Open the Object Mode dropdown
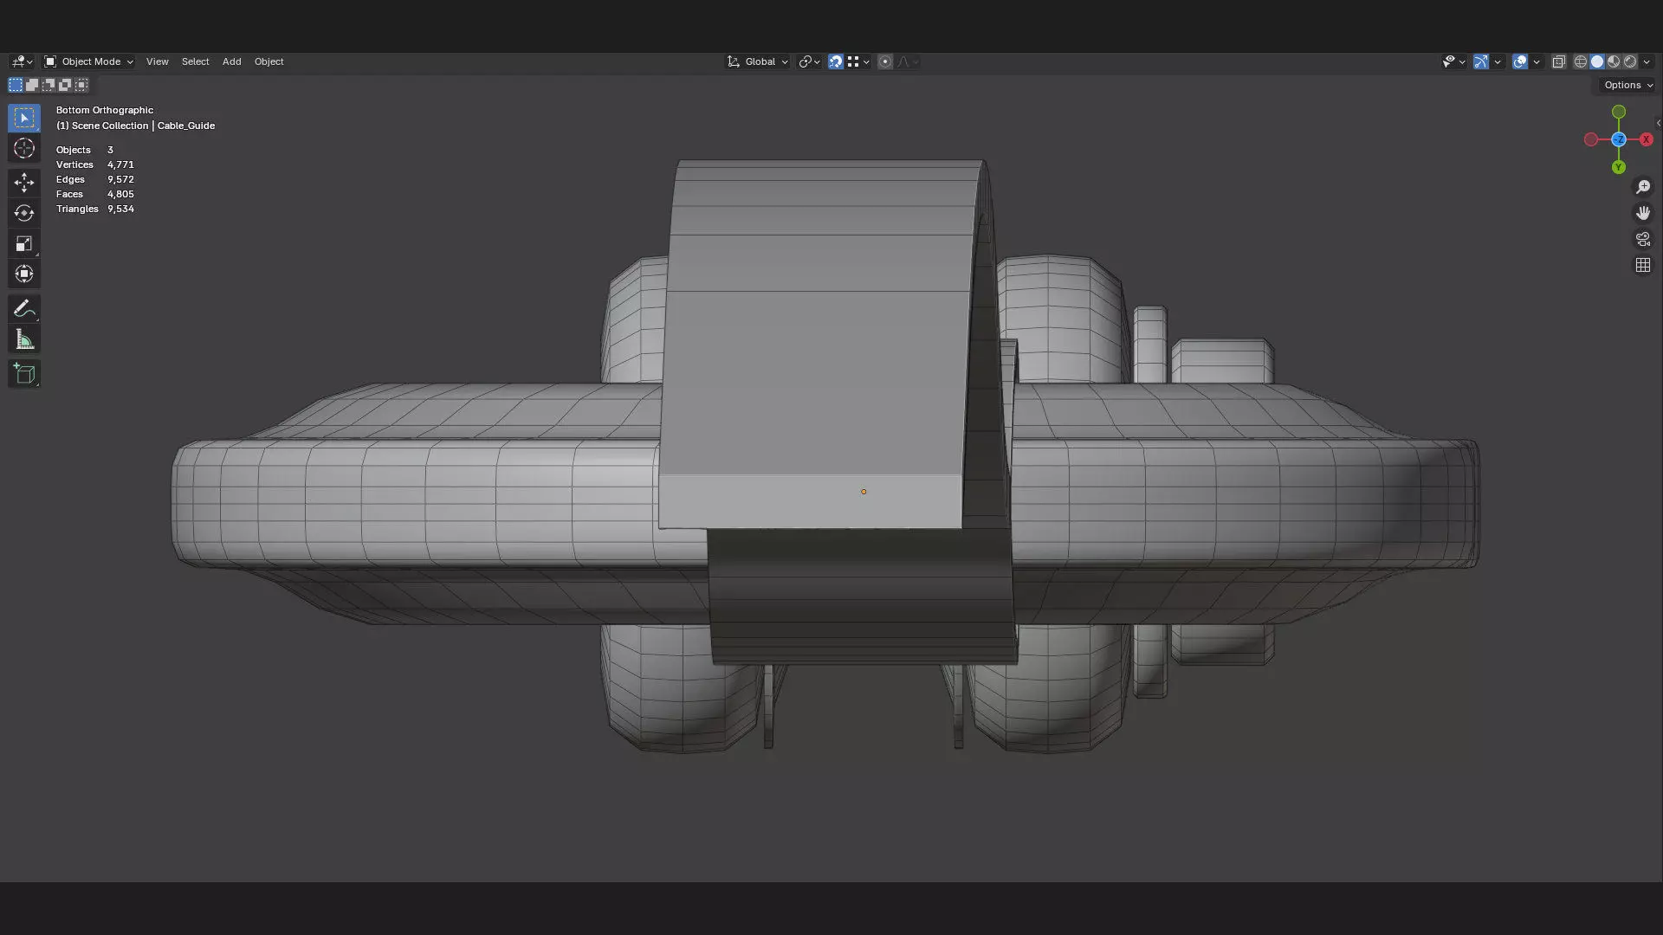 point(88,61)
